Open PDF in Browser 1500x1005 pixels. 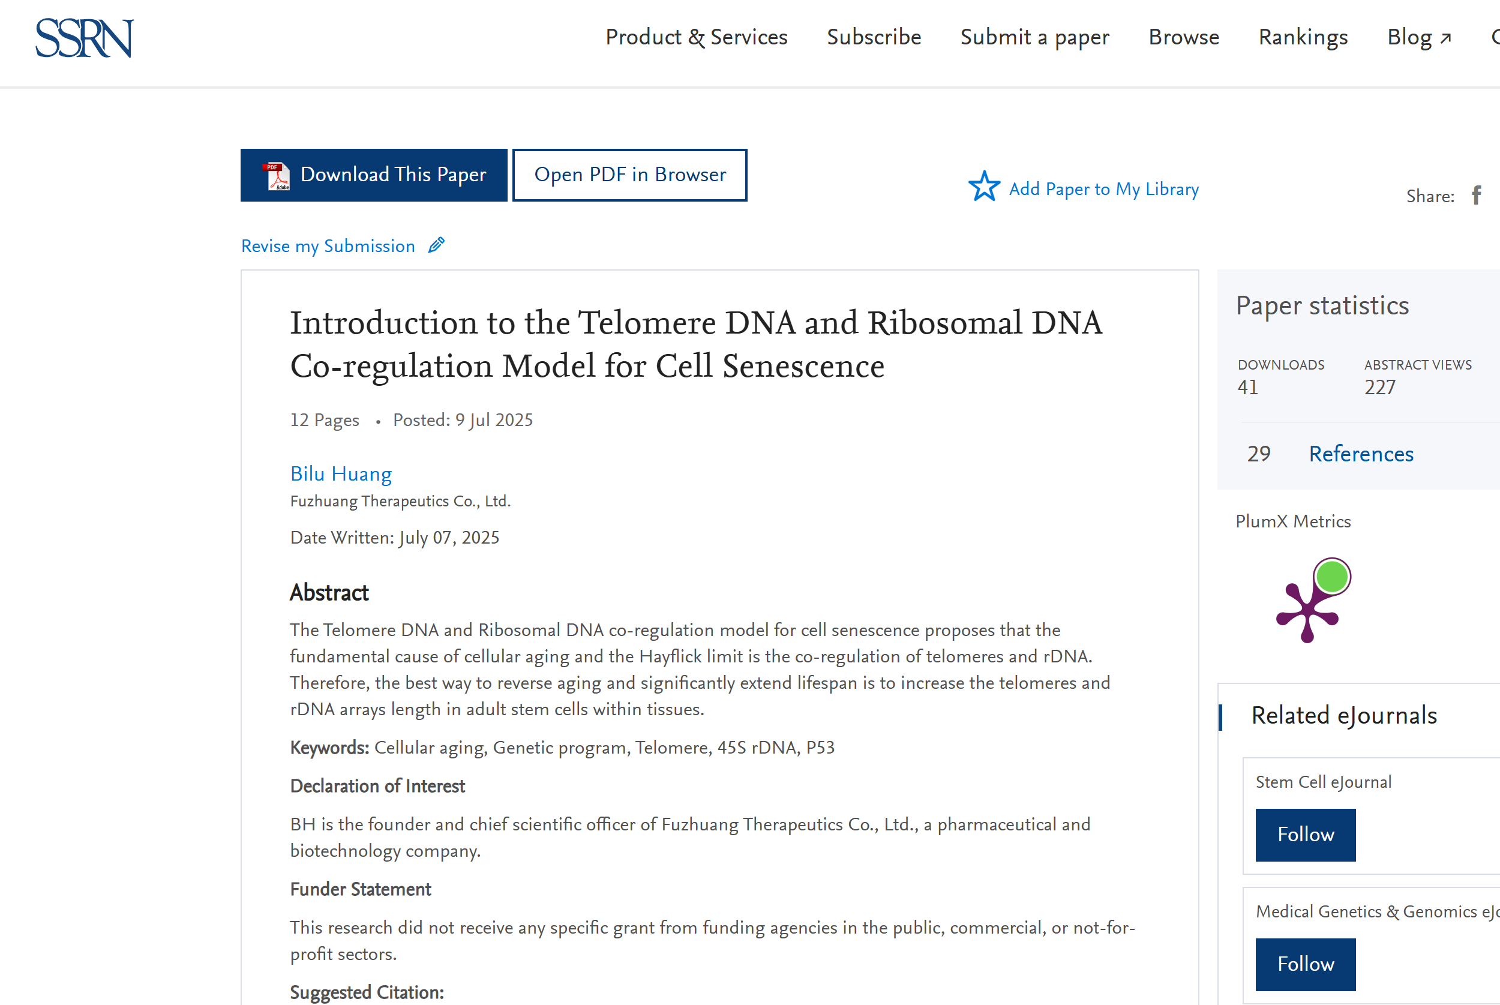(x=630, y=175)
